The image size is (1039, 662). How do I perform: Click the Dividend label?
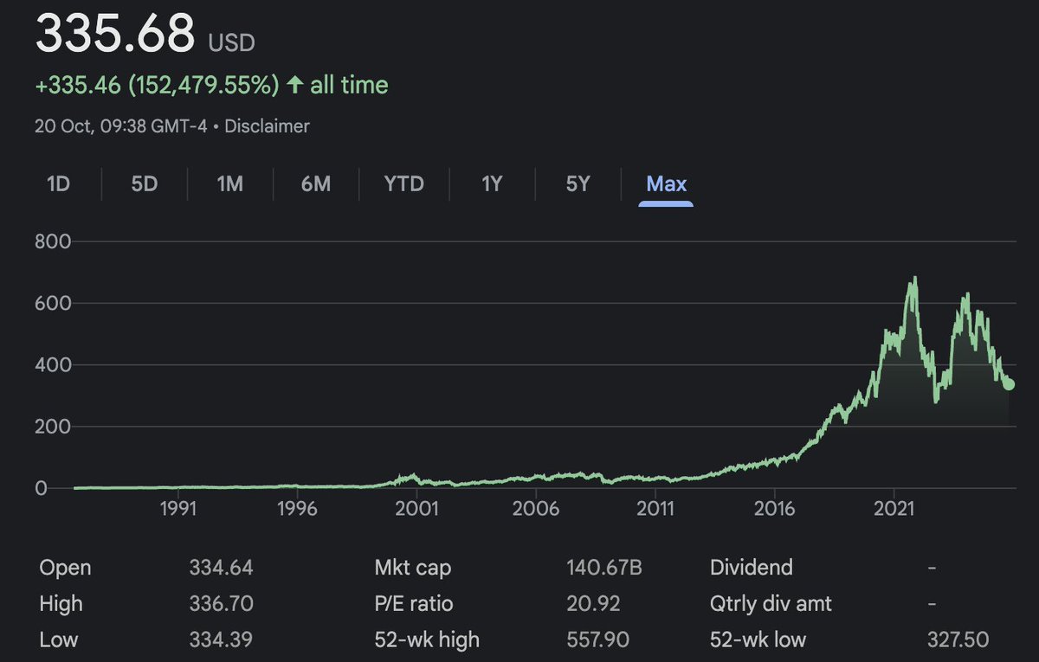coord(751,568)
